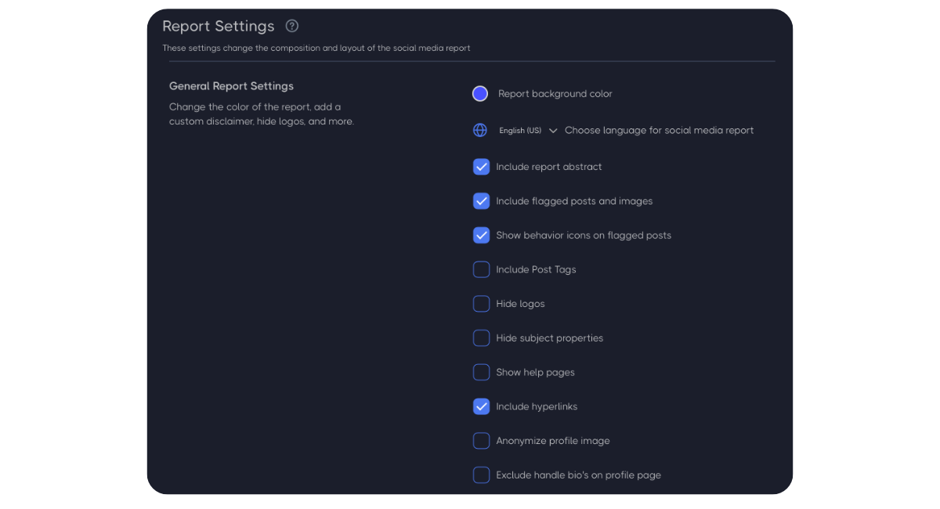The height and width of the screenshot is (509, 940).
Task: Check the Hide logos option
Action: click(x=481, y=304)
